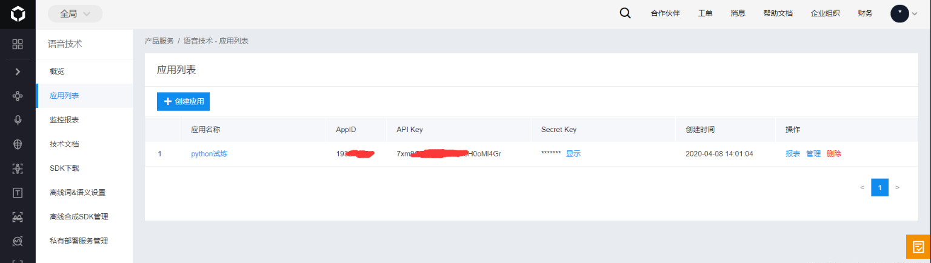Click the Secret Key column header

[559, 130]
